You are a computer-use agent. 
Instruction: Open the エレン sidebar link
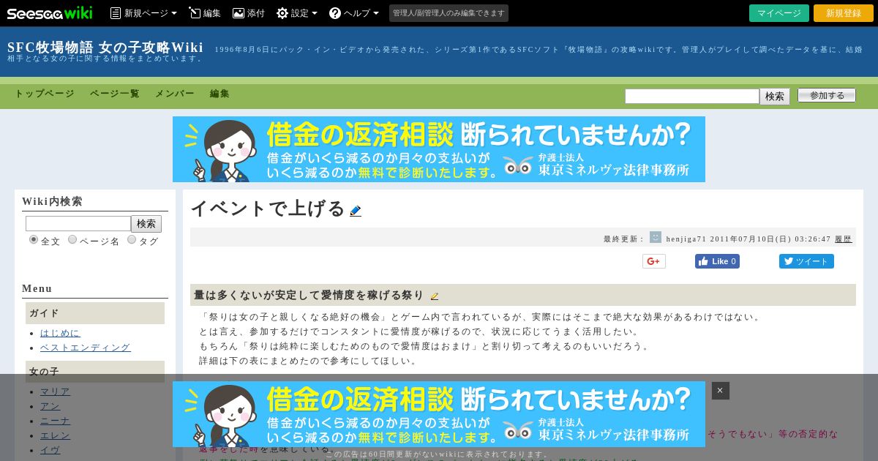tap(56, 435)
